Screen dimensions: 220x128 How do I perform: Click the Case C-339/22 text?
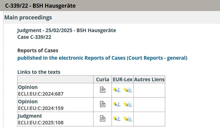click(x=32, y=37)
